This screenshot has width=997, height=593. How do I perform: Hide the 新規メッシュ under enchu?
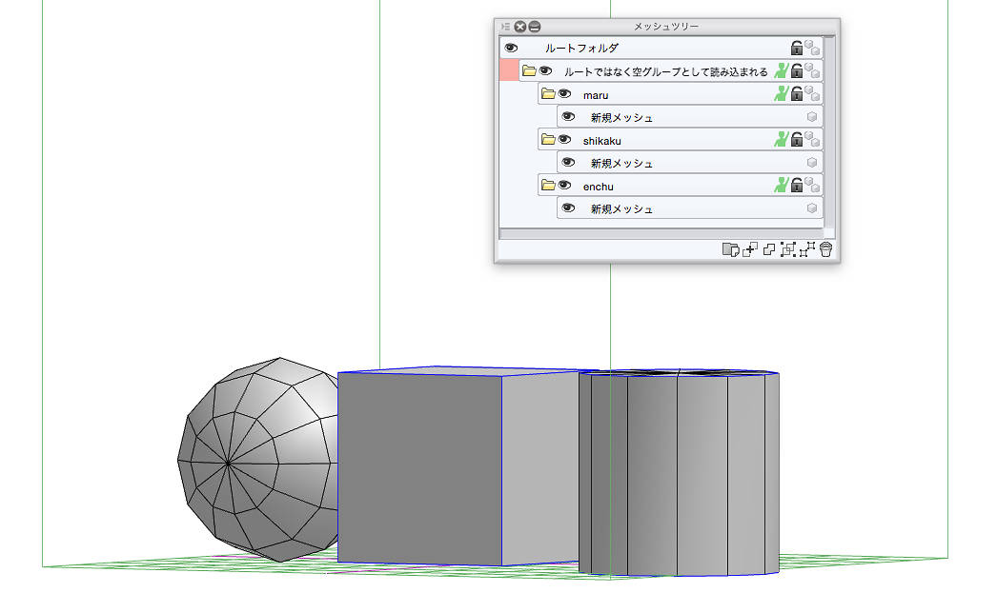click(x=568, y=208)
